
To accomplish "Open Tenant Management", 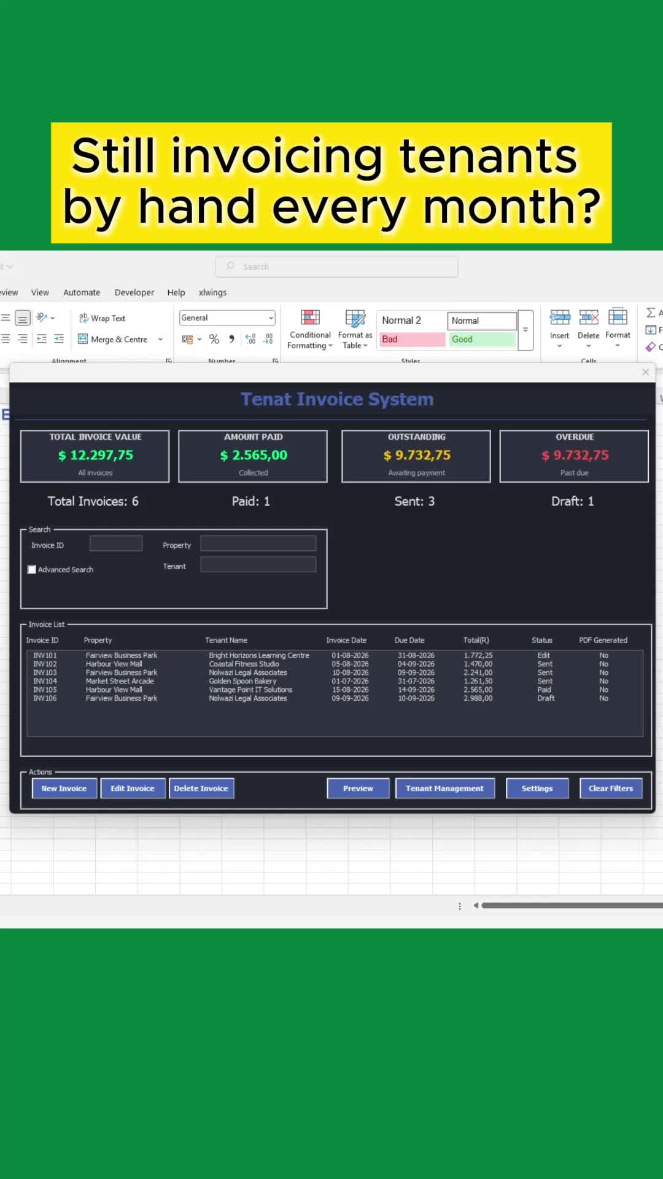I will tap(445, 788).
